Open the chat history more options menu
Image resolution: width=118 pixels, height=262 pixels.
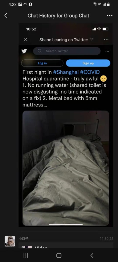point(110,16)
